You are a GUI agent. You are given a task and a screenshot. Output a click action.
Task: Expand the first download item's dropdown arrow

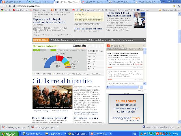[x=28, y=127]
